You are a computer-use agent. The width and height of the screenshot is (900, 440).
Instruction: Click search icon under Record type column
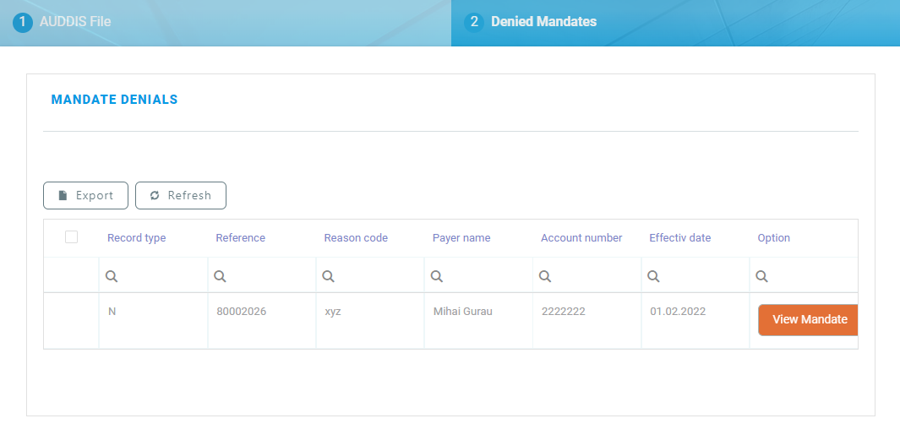(112, 276)
